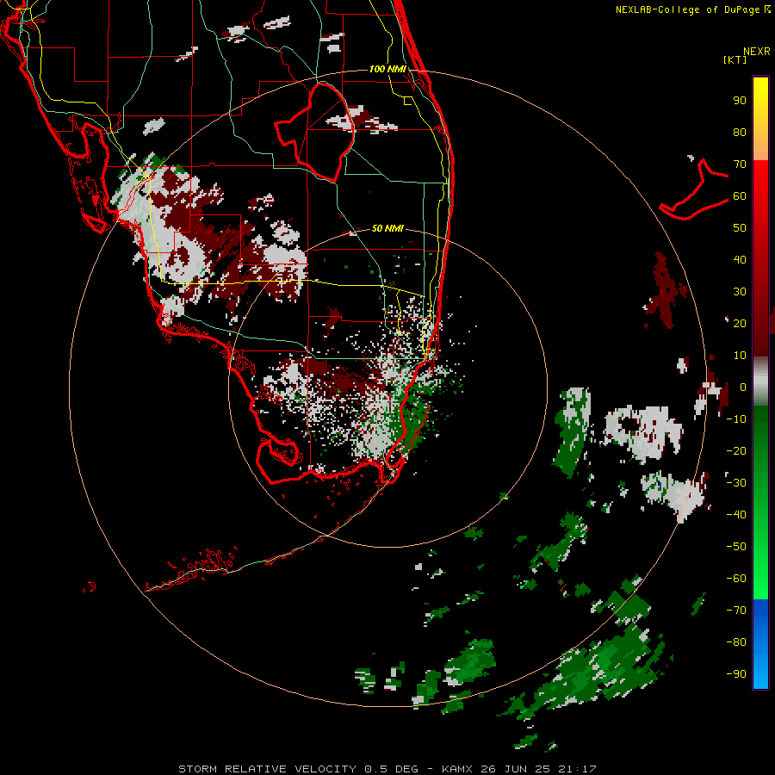Click the -40 value on velocity scale
Viewport: 775px width, 775px height.
[736, 515]
